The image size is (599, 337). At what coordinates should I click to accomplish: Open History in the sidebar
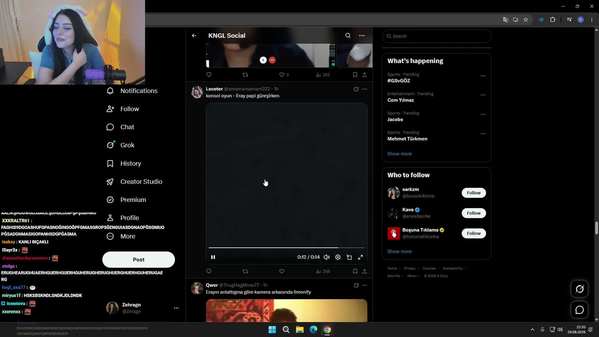pyautogui.click(x=124, y=163)
